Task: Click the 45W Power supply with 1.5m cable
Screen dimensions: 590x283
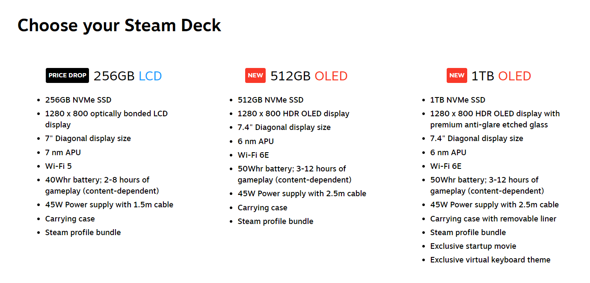Action: point(109,205)
